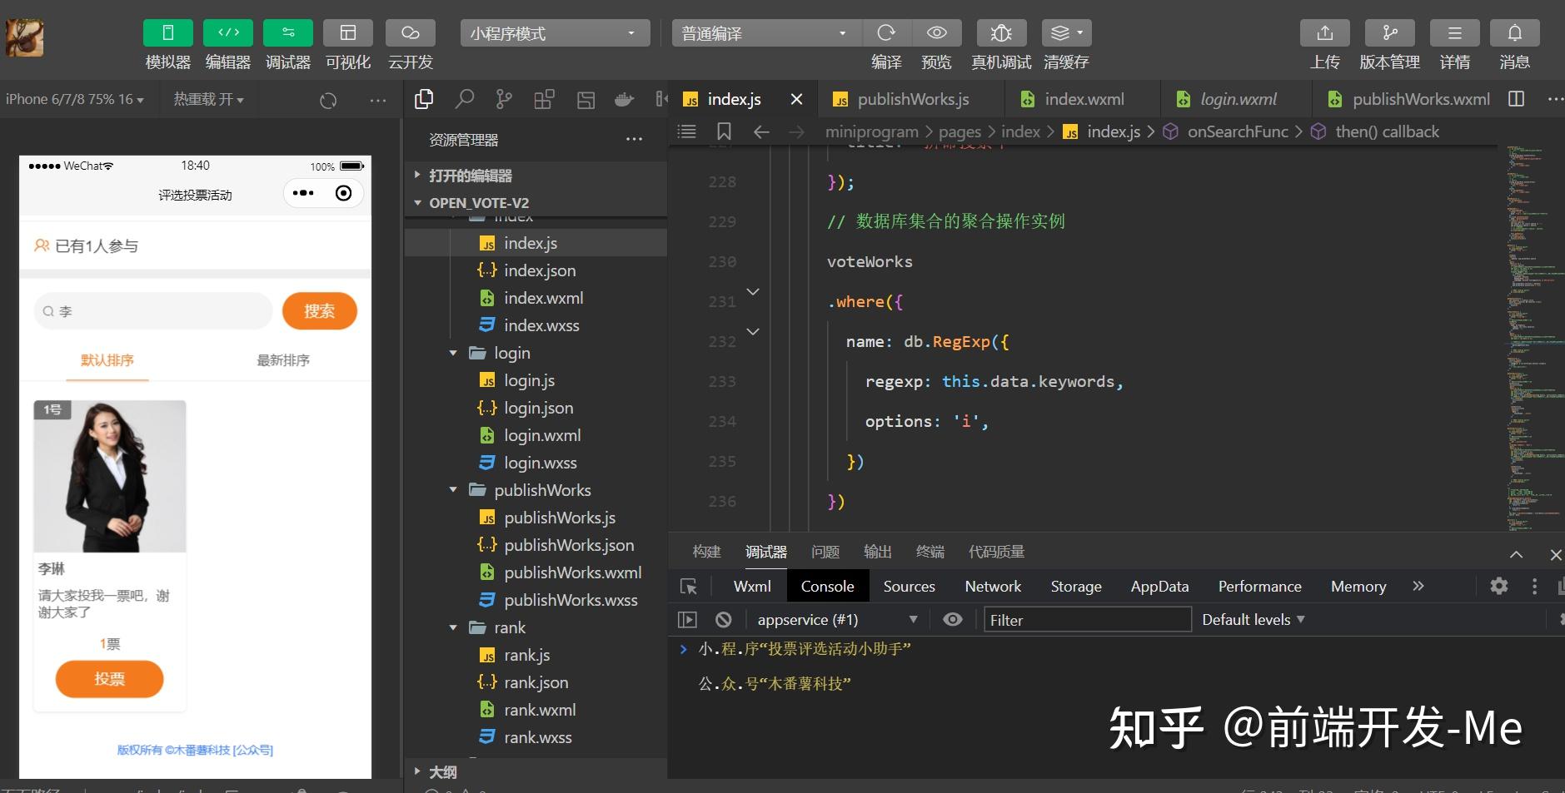
Task: Select the rank.js file in tree
Action: [526, 655]
